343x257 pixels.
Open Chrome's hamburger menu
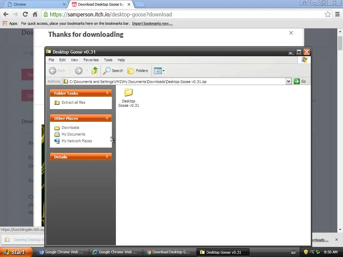coord(338,14)
